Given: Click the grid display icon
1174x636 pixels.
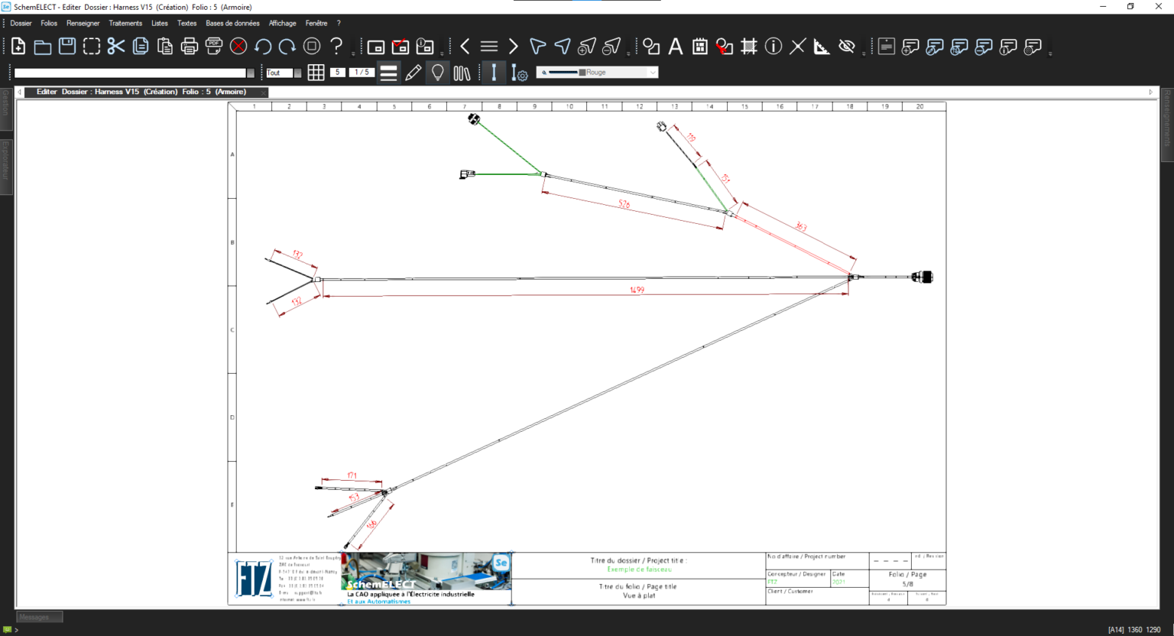Looking at the screenshot, I should click(316, 72).
